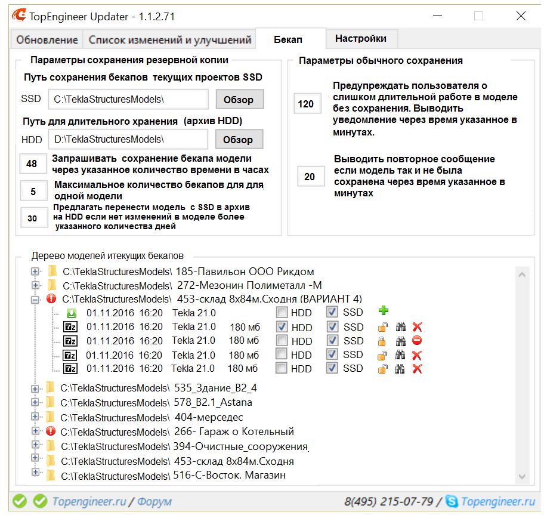This screenshot has width=544, height=515.
Task: Click the SSD path field C:\TeklaStructuresModels\
Action: point(128,99)
